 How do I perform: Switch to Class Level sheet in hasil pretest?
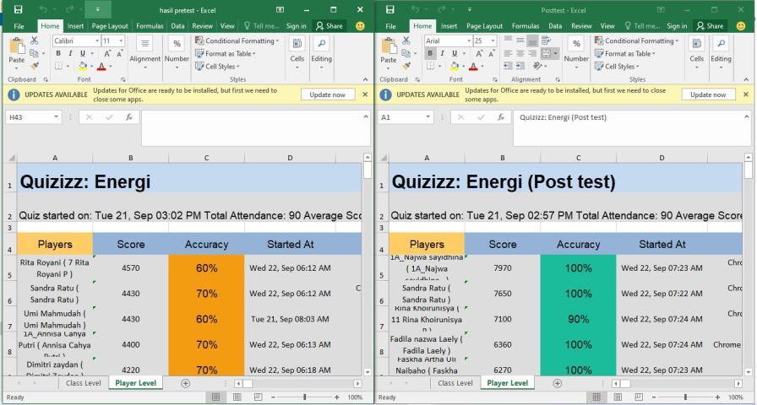[x=84, y=383]
